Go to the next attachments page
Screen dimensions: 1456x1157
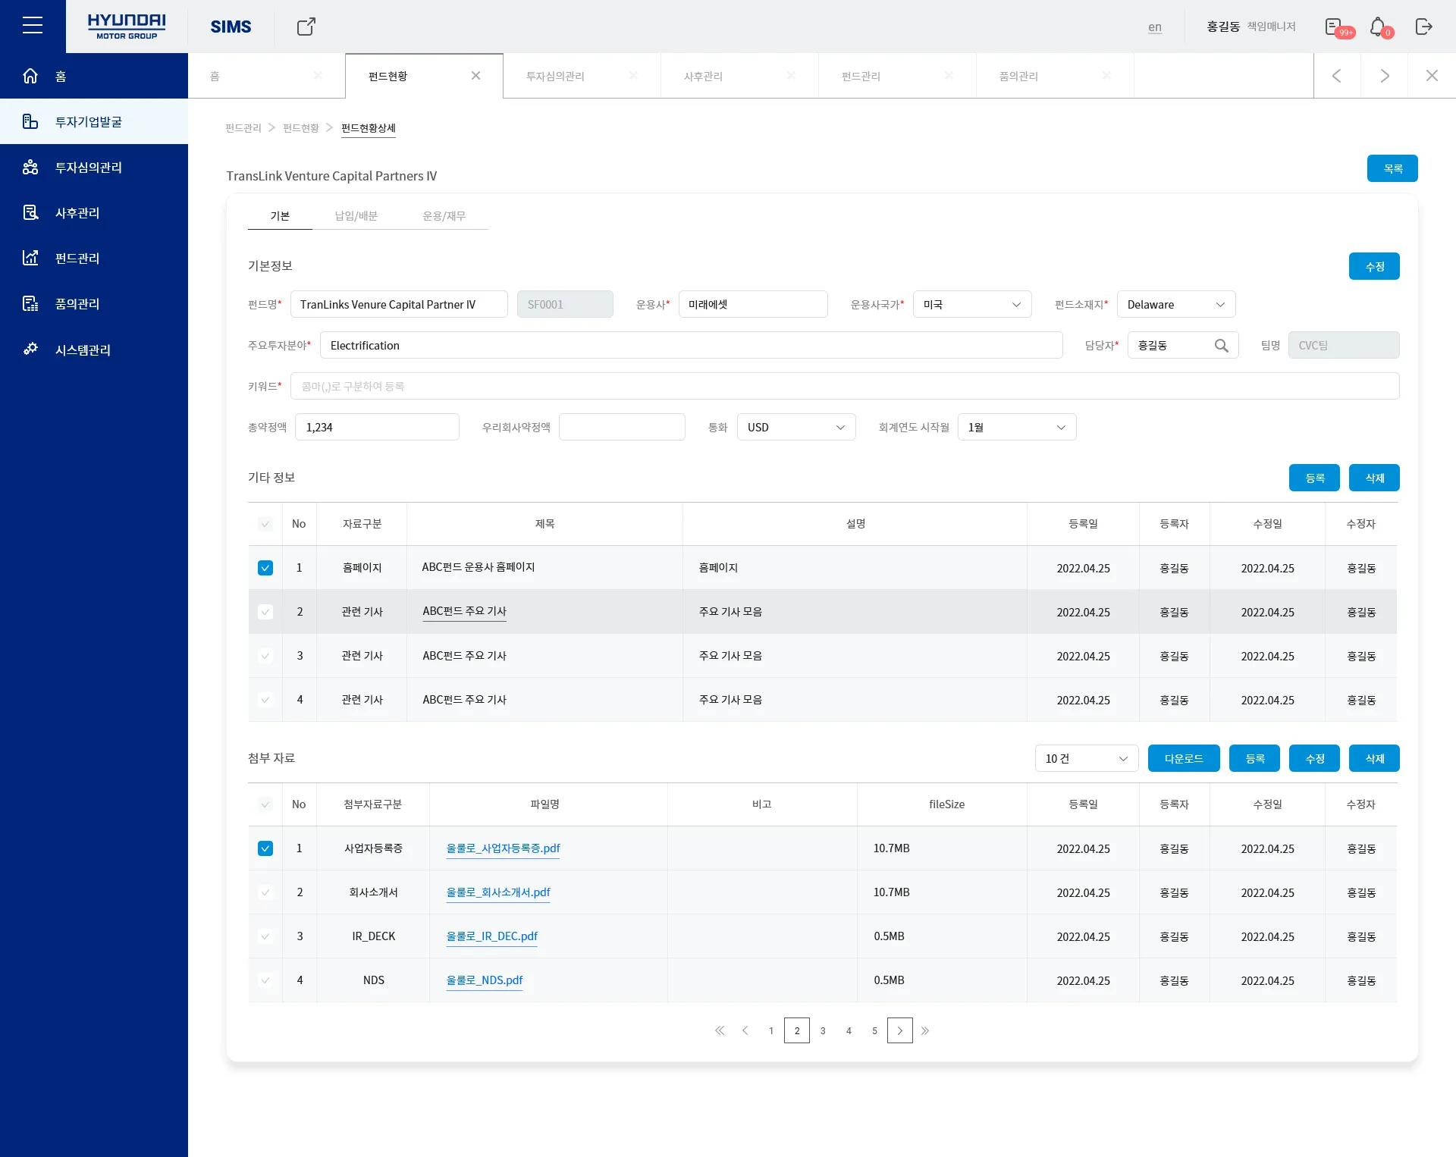click(900, 1030)
